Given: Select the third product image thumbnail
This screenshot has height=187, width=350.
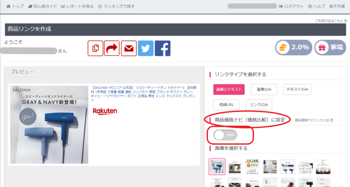Looking at the screenshot, I should [x=252, y=167].
